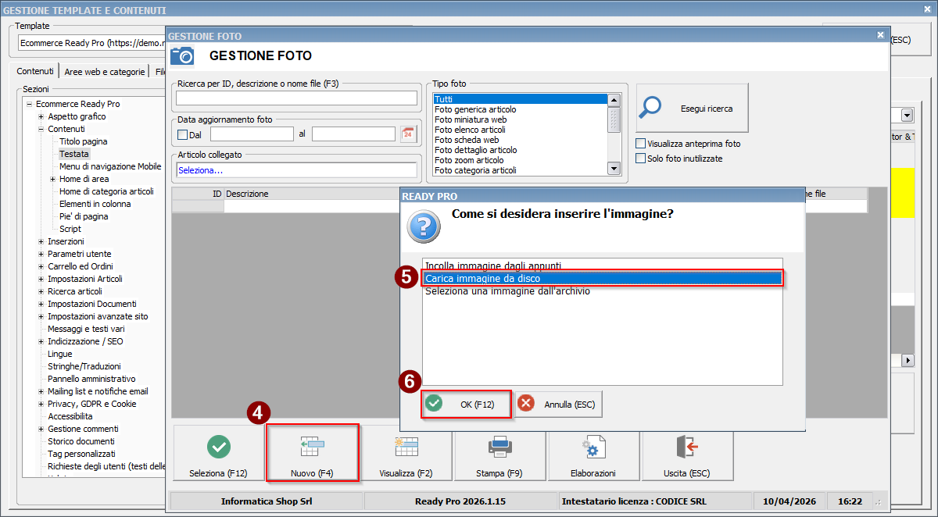The width and height of the screenshot is (938, 517).
Task: Click the Nuovo (F4) button
Action: pos(313,453)
